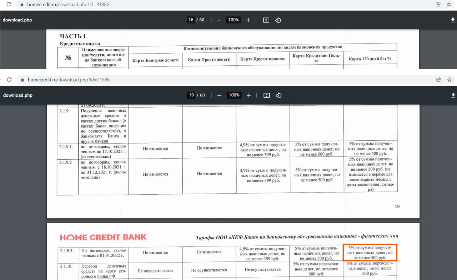Viewport: 457px width, 280px height.
Task: Click the 100% zoom field beside page 16
Action: coord(233,20)
